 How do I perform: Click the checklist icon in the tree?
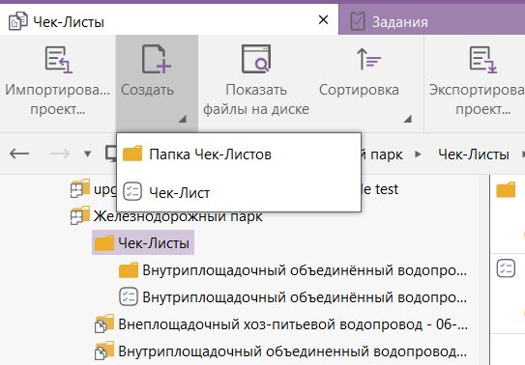(x=129, y=296)
